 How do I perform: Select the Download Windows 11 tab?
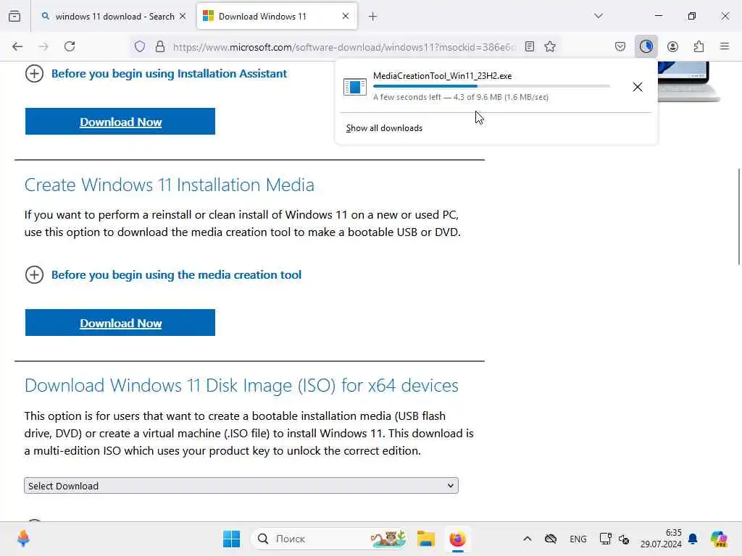(x=277, y=17)
